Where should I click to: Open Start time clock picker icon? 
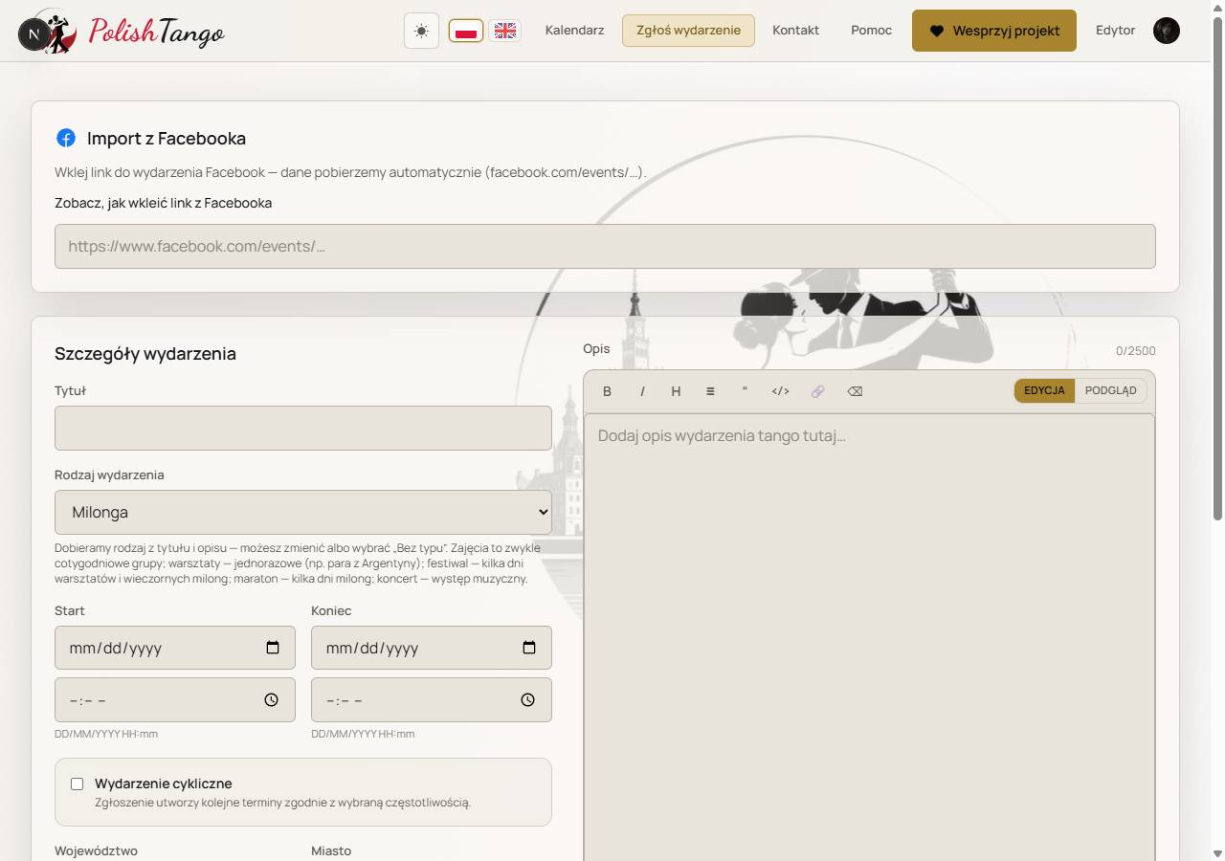tap(272, 700)
